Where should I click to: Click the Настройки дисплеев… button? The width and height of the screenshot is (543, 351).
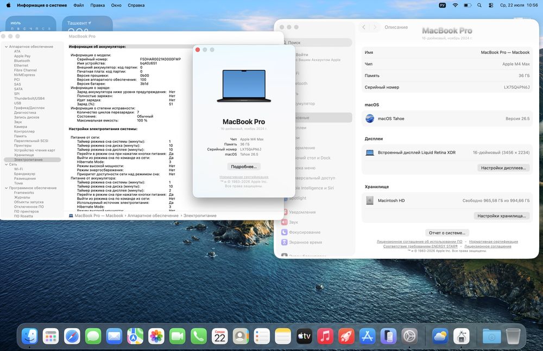coord(503,168)
